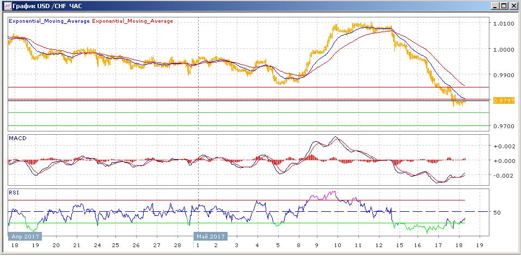
Task: Click date label 28 on time axis
Action: coord(177,246)
